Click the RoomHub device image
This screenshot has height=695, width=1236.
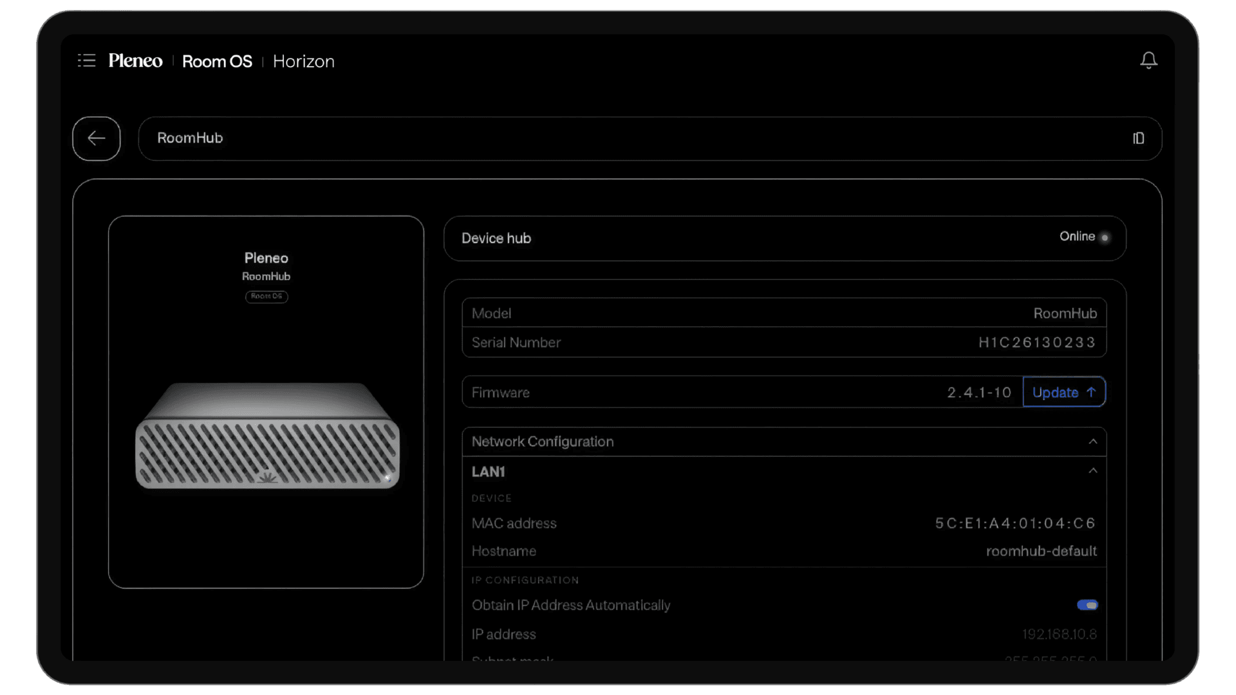pyautogui.click(x=267, y=436)
